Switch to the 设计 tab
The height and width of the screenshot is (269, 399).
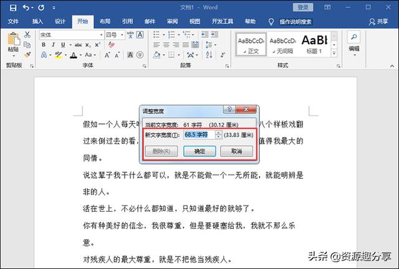coord(60,21)
